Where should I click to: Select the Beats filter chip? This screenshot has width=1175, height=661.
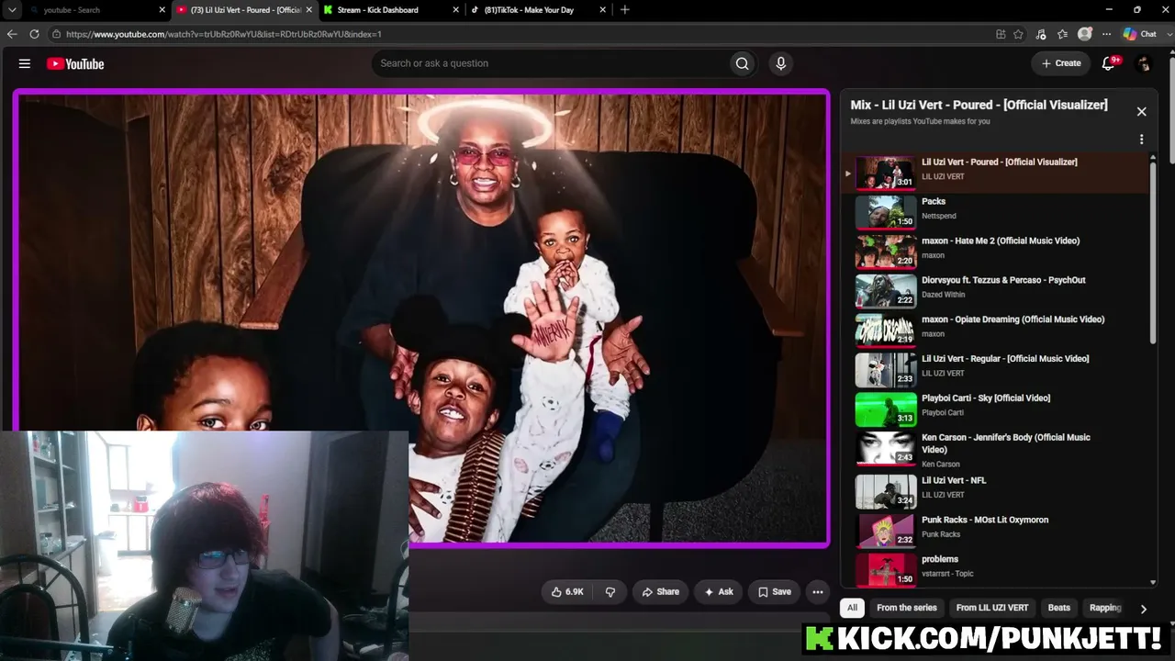pos(1059,608)
